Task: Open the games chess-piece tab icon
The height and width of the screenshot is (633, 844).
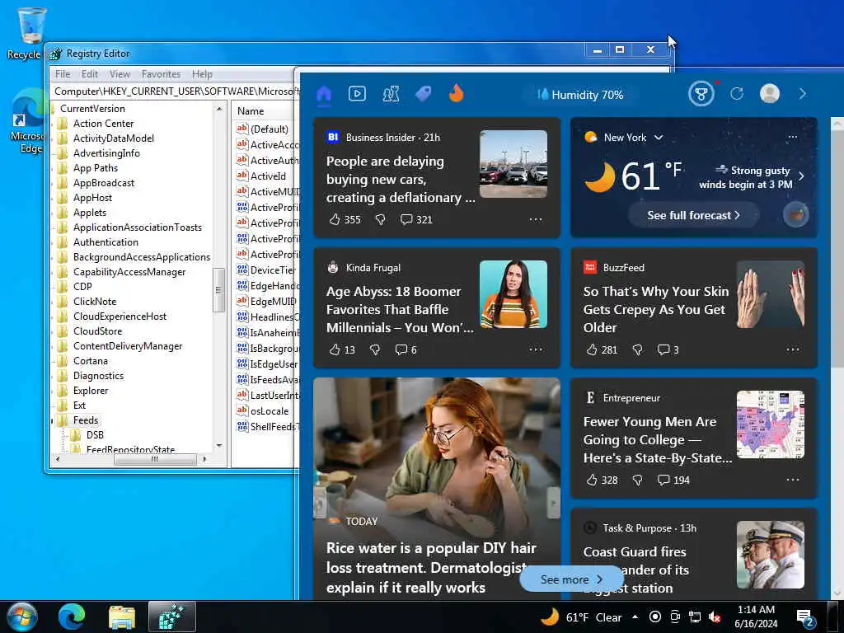Action: pos(391,94)
